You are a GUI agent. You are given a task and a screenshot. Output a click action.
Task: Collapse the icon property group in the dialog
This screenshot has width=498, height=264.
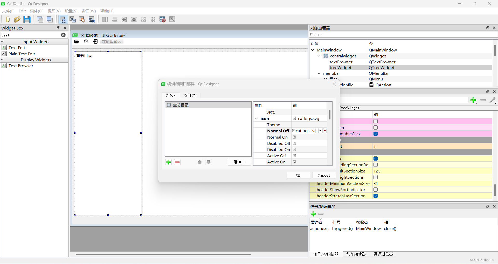[257, 118]
